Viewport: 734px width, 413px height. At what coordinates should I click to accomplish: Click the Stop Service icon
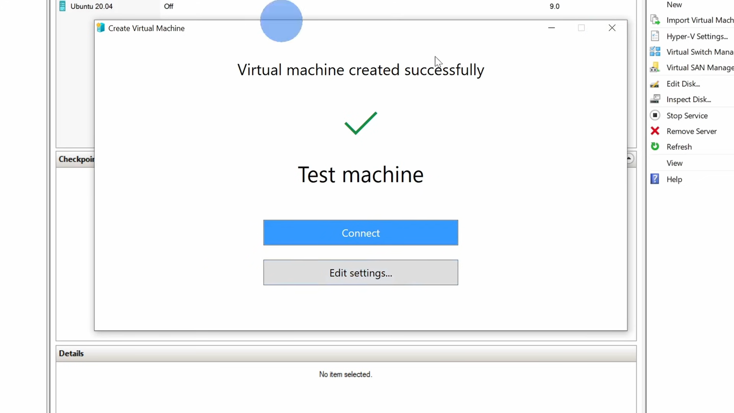[x=655, y=115]
